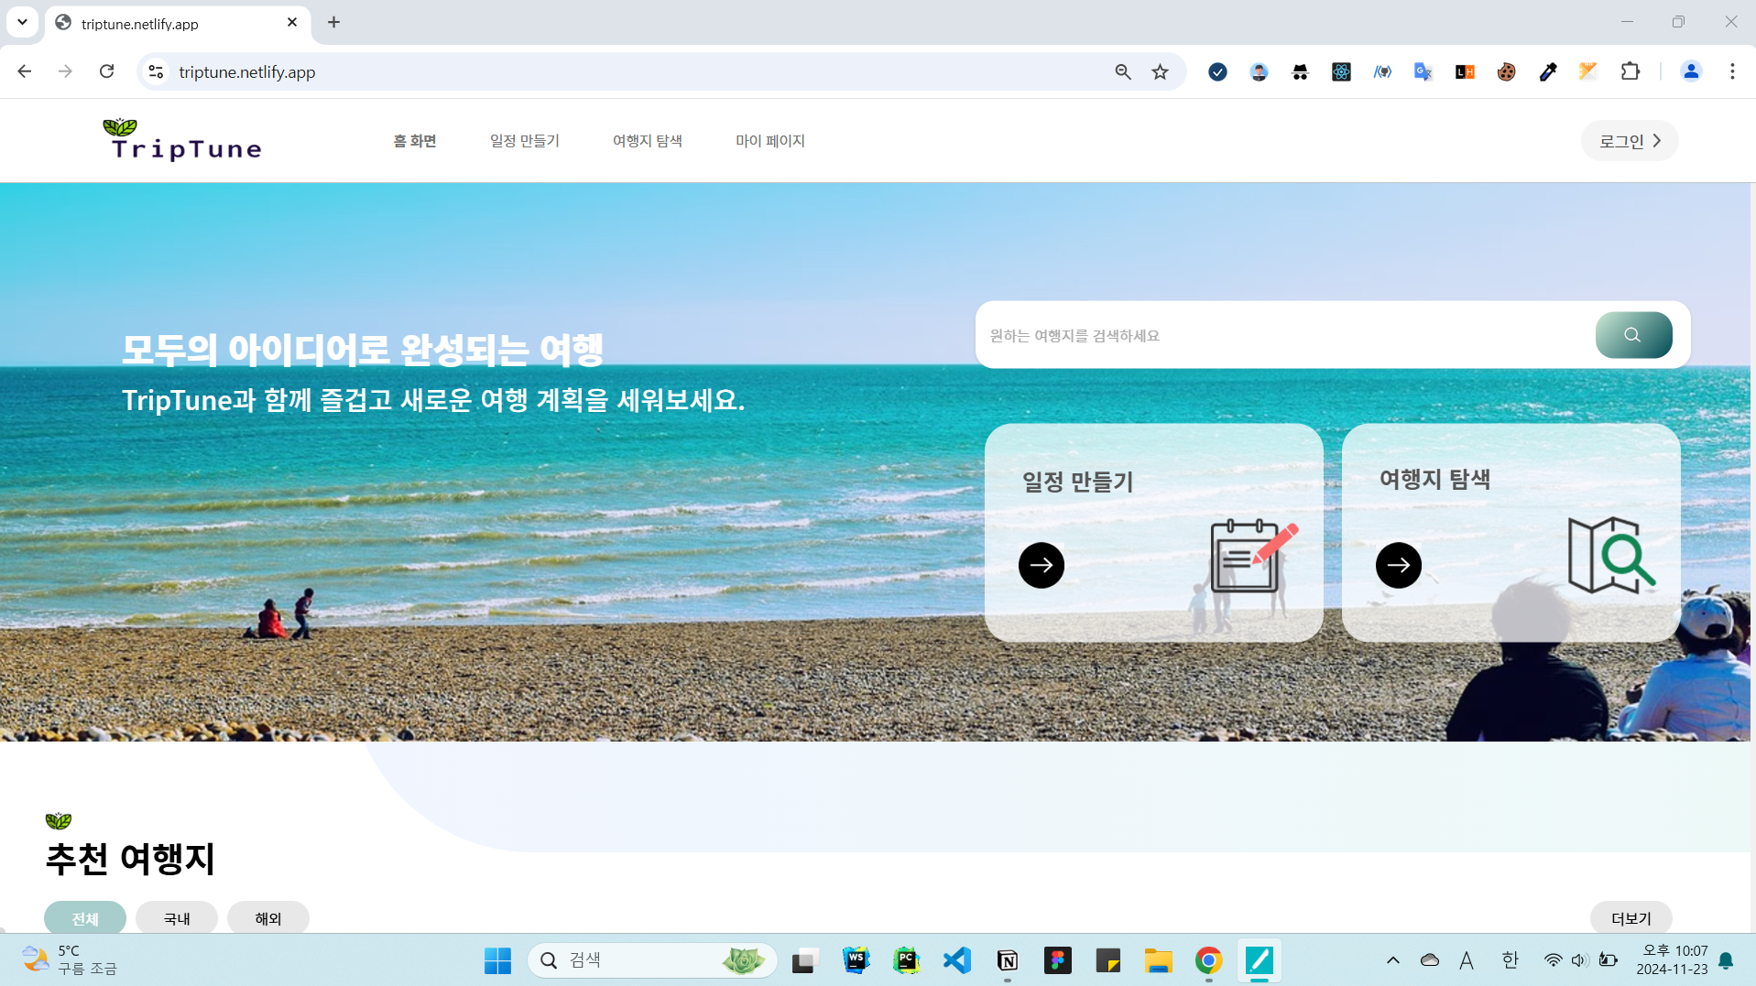
Task: Reload the page
Action: tap(107, 71)
